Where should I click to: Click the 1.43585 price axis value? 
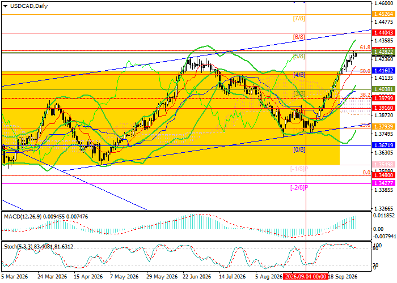point(383,40)
